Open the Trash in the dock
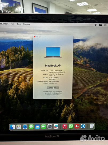The width and height of the screenshot is (108, 145). point(92,126)
